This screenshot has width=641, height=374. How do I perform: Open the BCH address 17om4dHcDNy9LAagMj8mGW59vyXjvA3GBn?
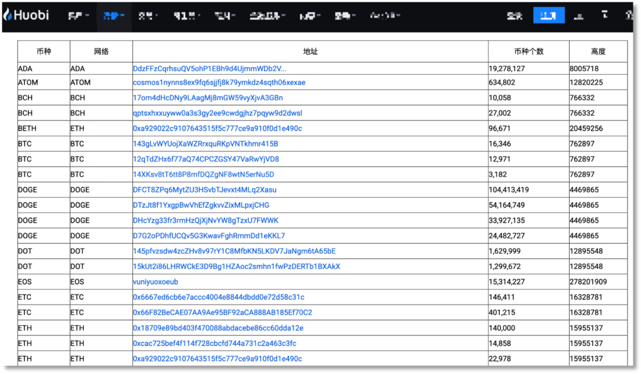(208, 98)
